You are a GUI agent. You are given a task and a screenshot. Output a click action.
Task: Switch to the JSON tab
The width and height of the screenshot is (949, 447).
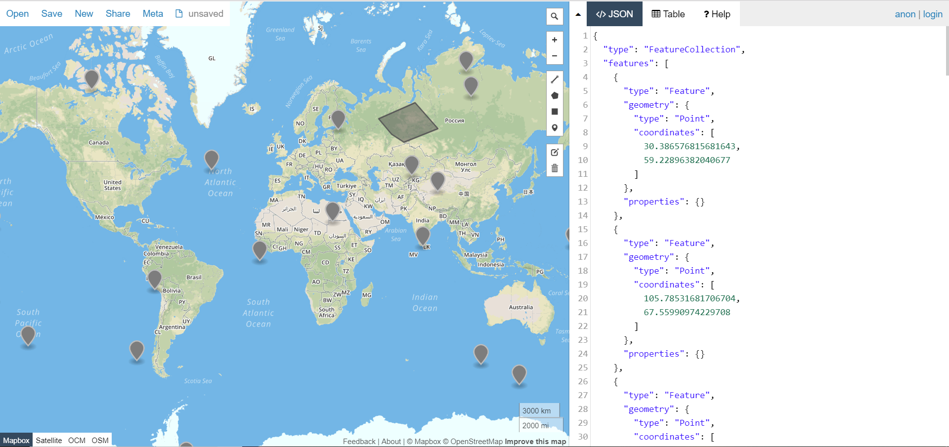click(614, 14)
